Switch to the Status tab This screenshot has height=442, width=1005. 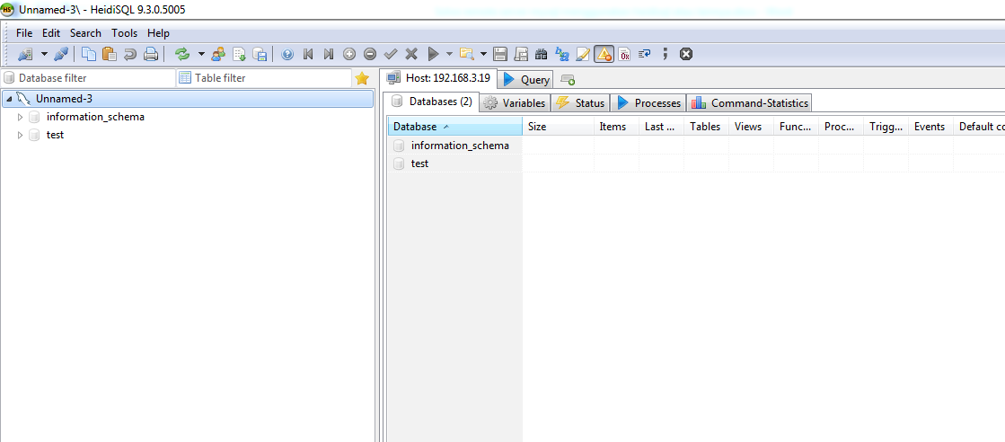(x=580, y=102)
